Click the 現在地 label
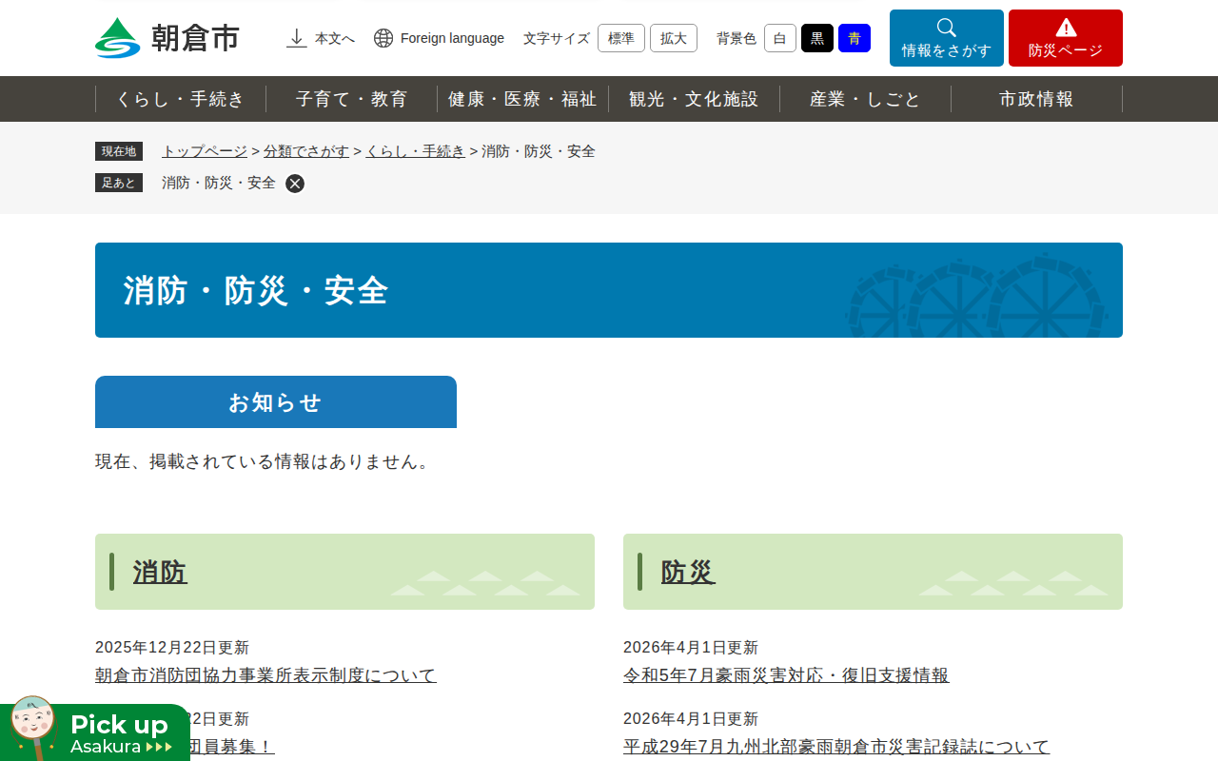This screenshot has width=1218, height=761. (x=119, y=151)
